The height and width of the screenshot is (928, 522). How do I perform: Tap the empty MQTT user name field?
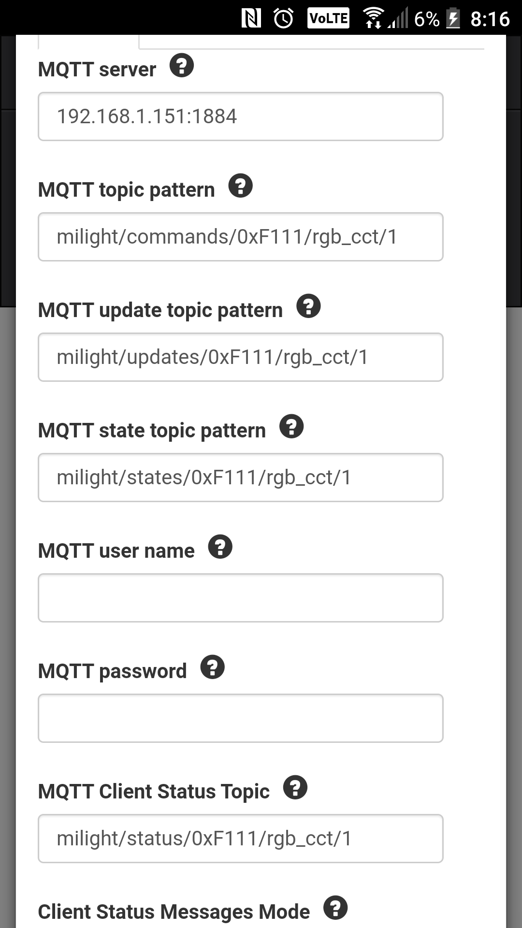tap(241, 598)
